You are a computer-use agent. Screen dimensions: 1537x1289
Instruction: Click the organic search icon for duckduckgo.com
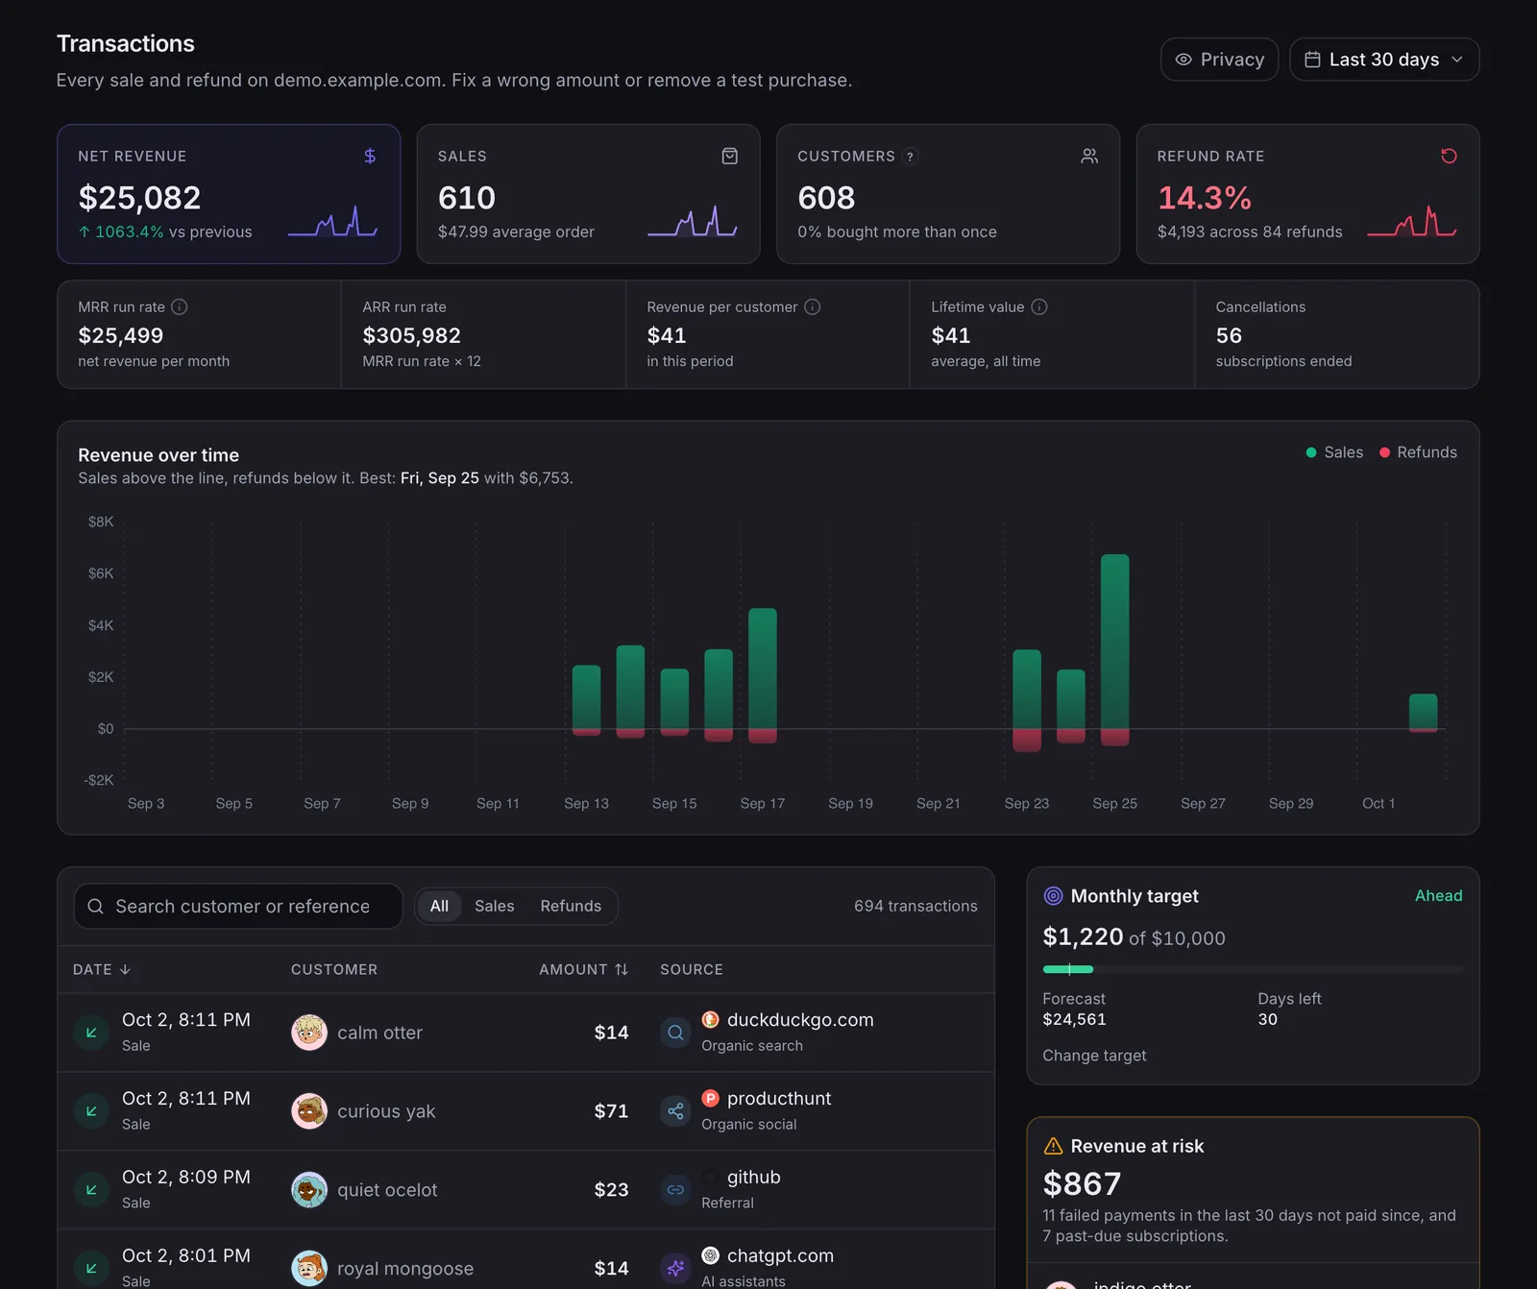[x=675, y=1033]
